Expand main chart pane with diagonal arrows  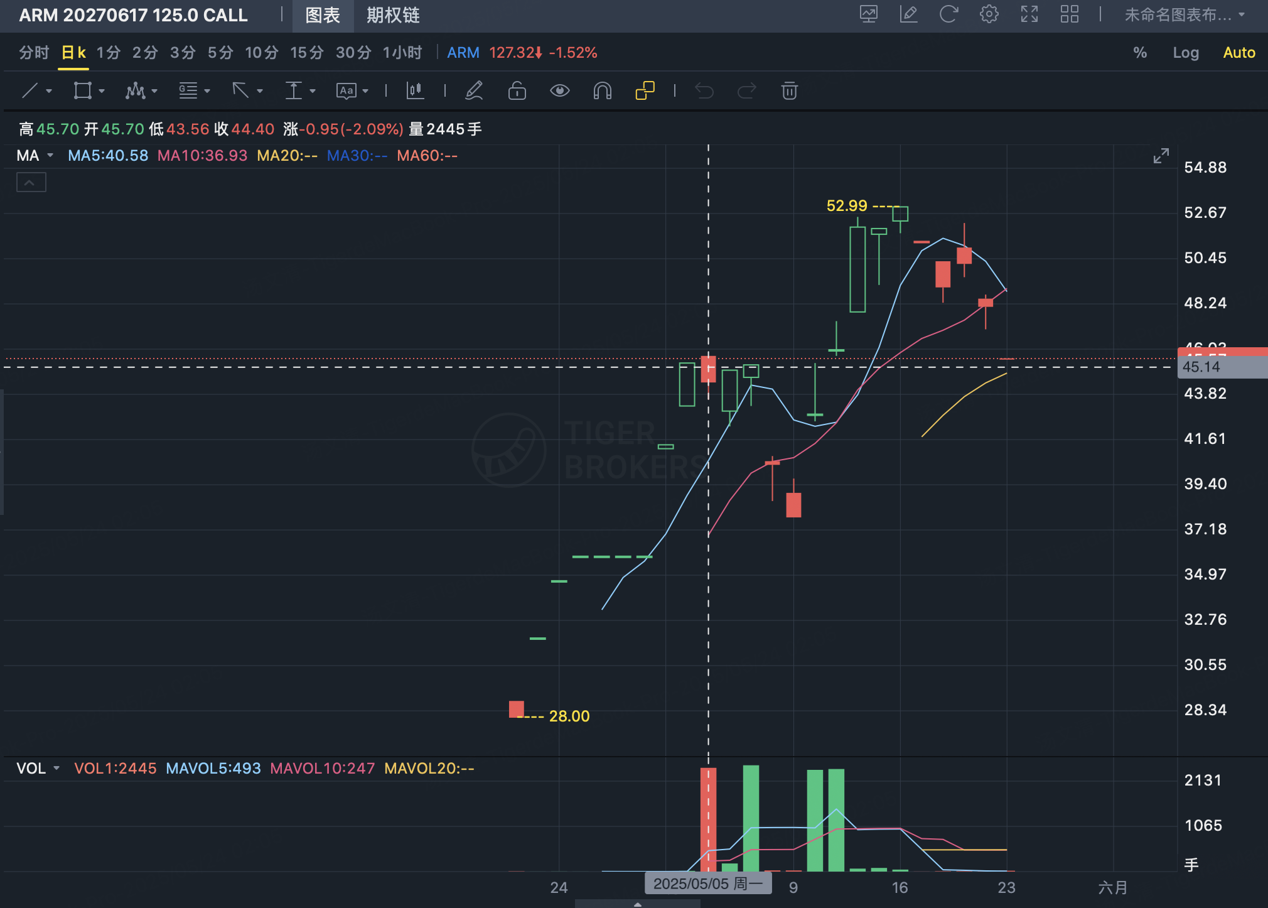pyautogui.click(x=1161, y=156)
